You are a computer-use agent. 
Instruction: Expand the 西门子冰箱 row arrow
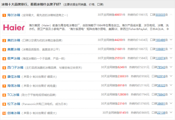coord(171,68)
